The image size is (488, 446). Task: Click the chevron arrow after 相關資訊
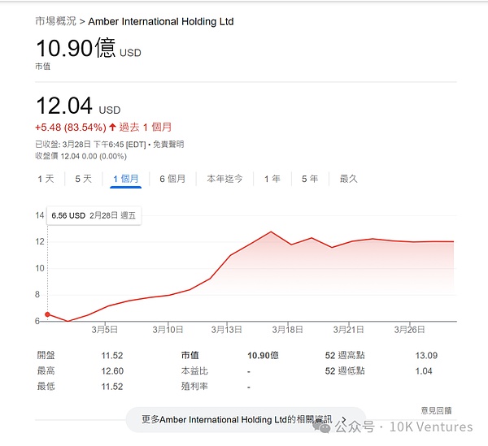click(343, 420)
